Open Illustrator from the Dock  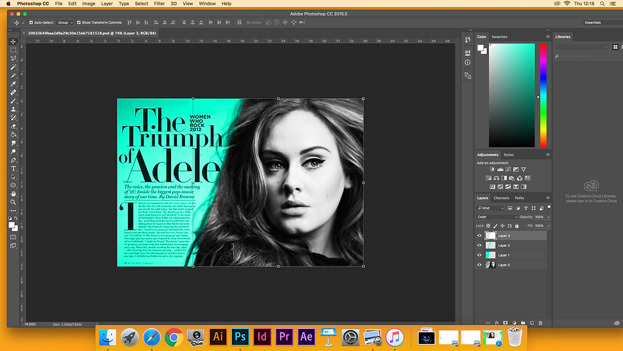[x=218, y=337]
